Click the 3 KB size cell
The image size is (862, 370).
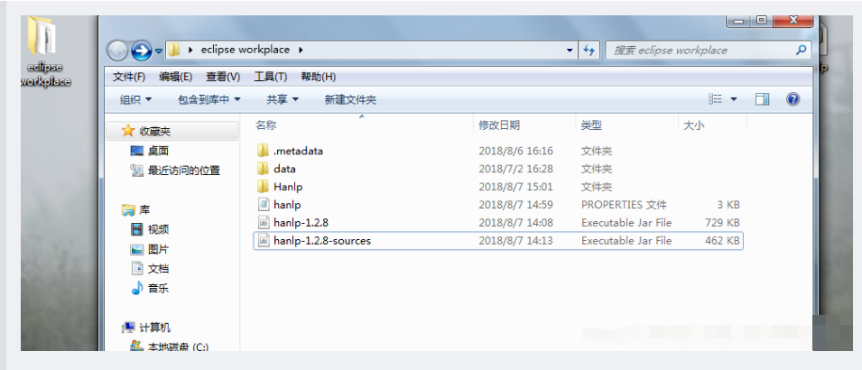pos(728,205)
